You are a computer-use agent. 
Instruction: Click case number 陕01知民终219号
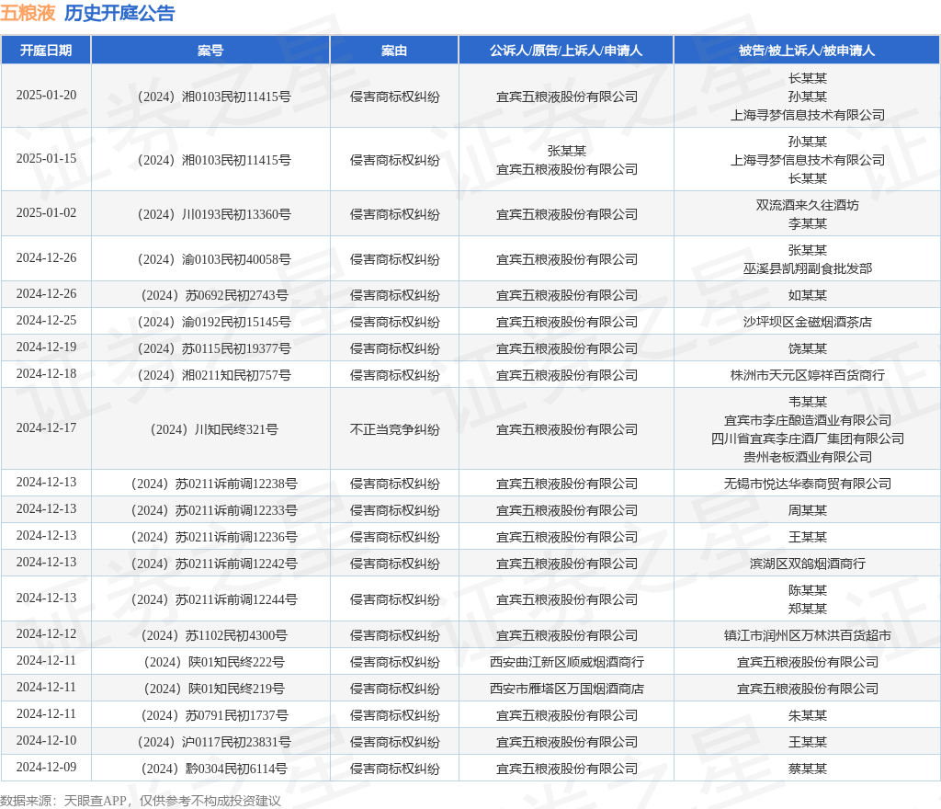[x=214, y=689]
